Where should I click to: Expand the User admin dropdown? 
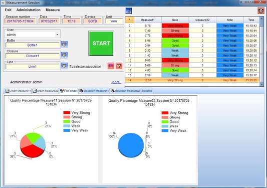(x=58, y=35)
